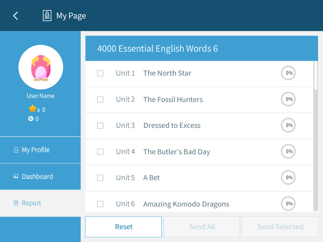This screenshot has height=242, width=323.
Task: Open The Butler's Bad Day unit title
Action: [176, 152]
